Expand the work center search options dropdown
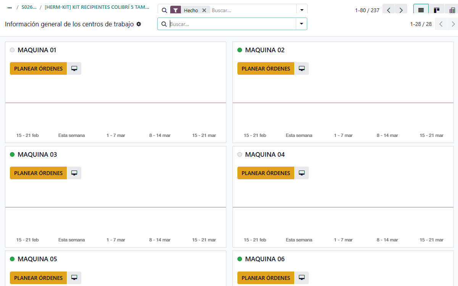Image resolution: width=458 pixels, height=286 pixels. (x=302, y=24)
